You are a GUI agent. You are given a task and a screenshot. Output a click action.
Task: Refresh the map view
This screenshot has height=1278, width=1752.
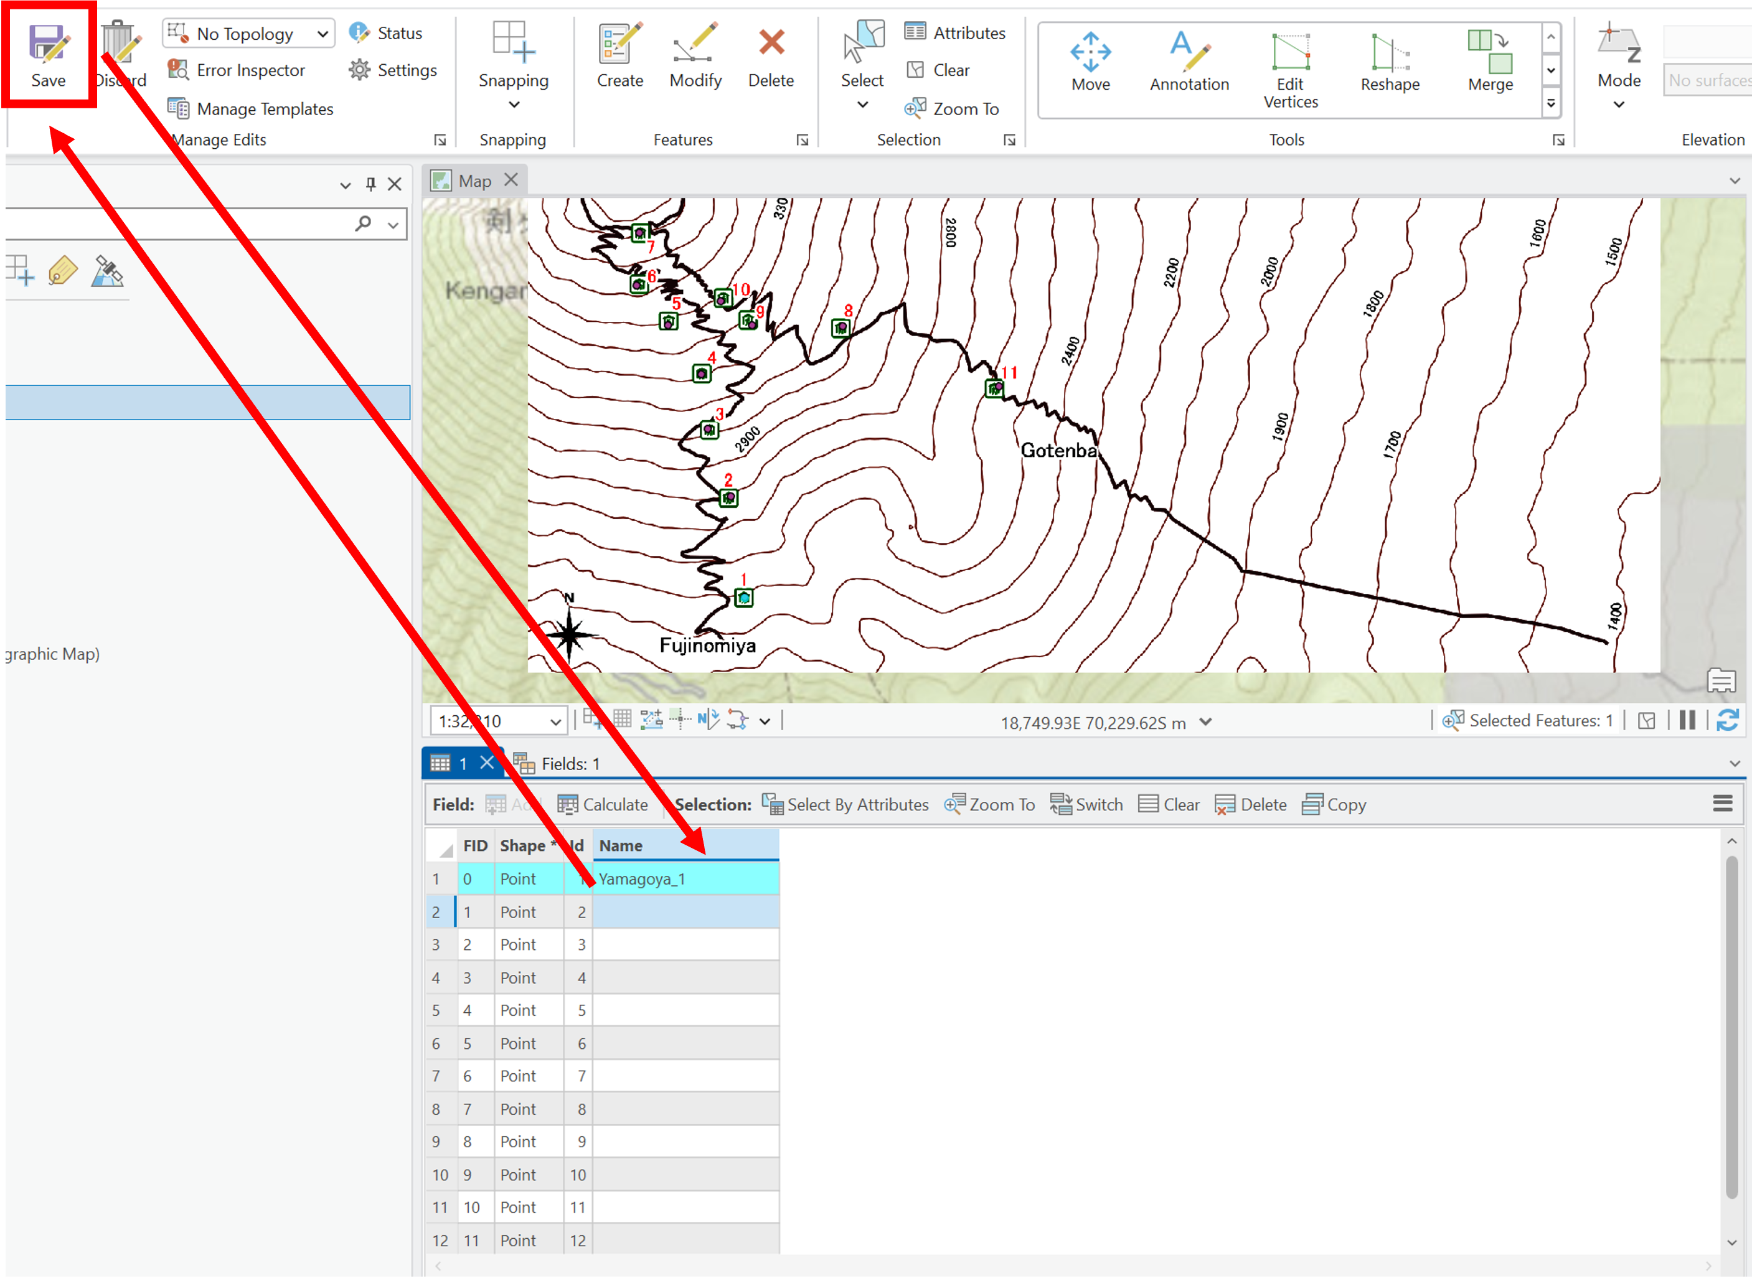coord(1728,720)
